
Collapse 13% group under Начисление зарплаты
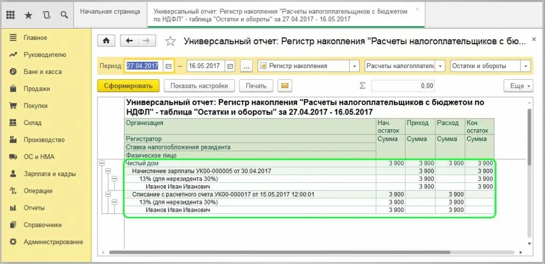(115, 179)
